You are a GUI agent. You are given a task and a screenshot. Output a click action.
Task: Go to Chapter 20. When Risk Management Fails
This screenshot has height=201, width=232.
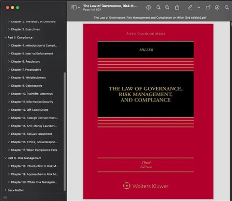(34, 182)
